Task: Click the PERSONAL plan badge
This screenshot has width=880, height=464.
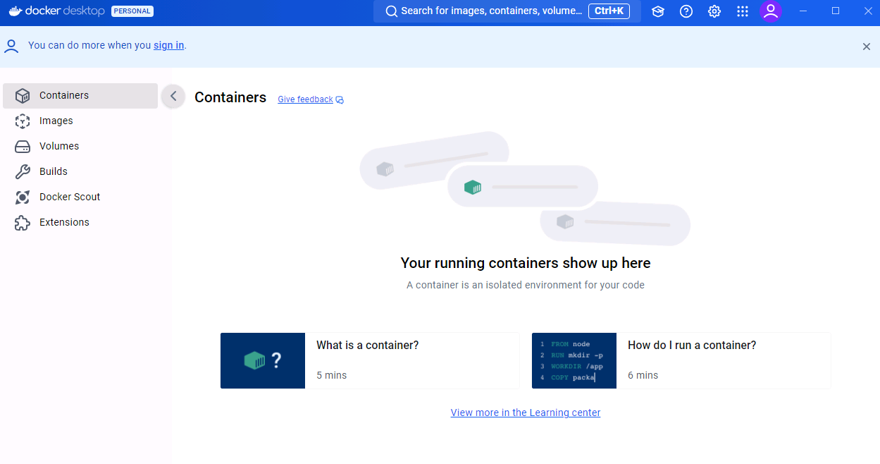Action: pos(132,11)
